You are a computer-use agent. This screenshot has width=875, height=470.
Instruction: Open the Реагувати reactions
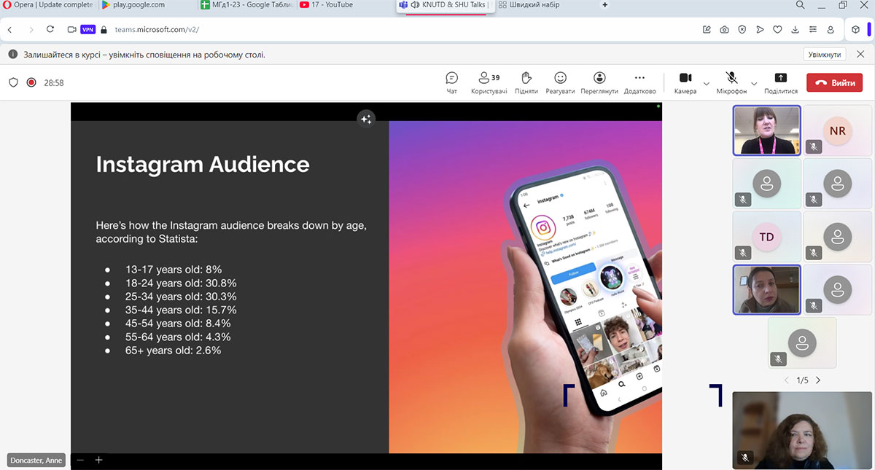pos(560,82)
